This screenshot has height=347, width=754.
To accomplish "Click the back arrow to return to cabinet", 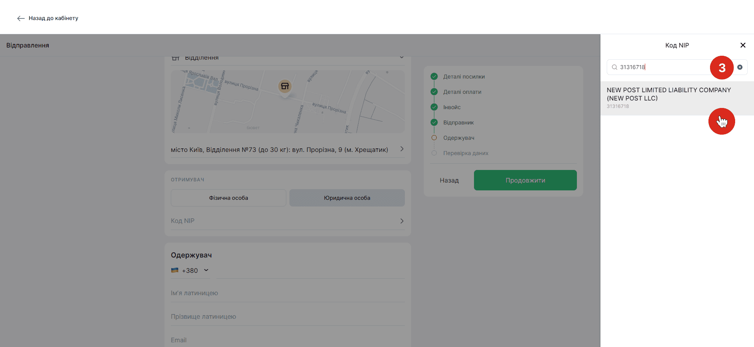I will click(21, 18).
